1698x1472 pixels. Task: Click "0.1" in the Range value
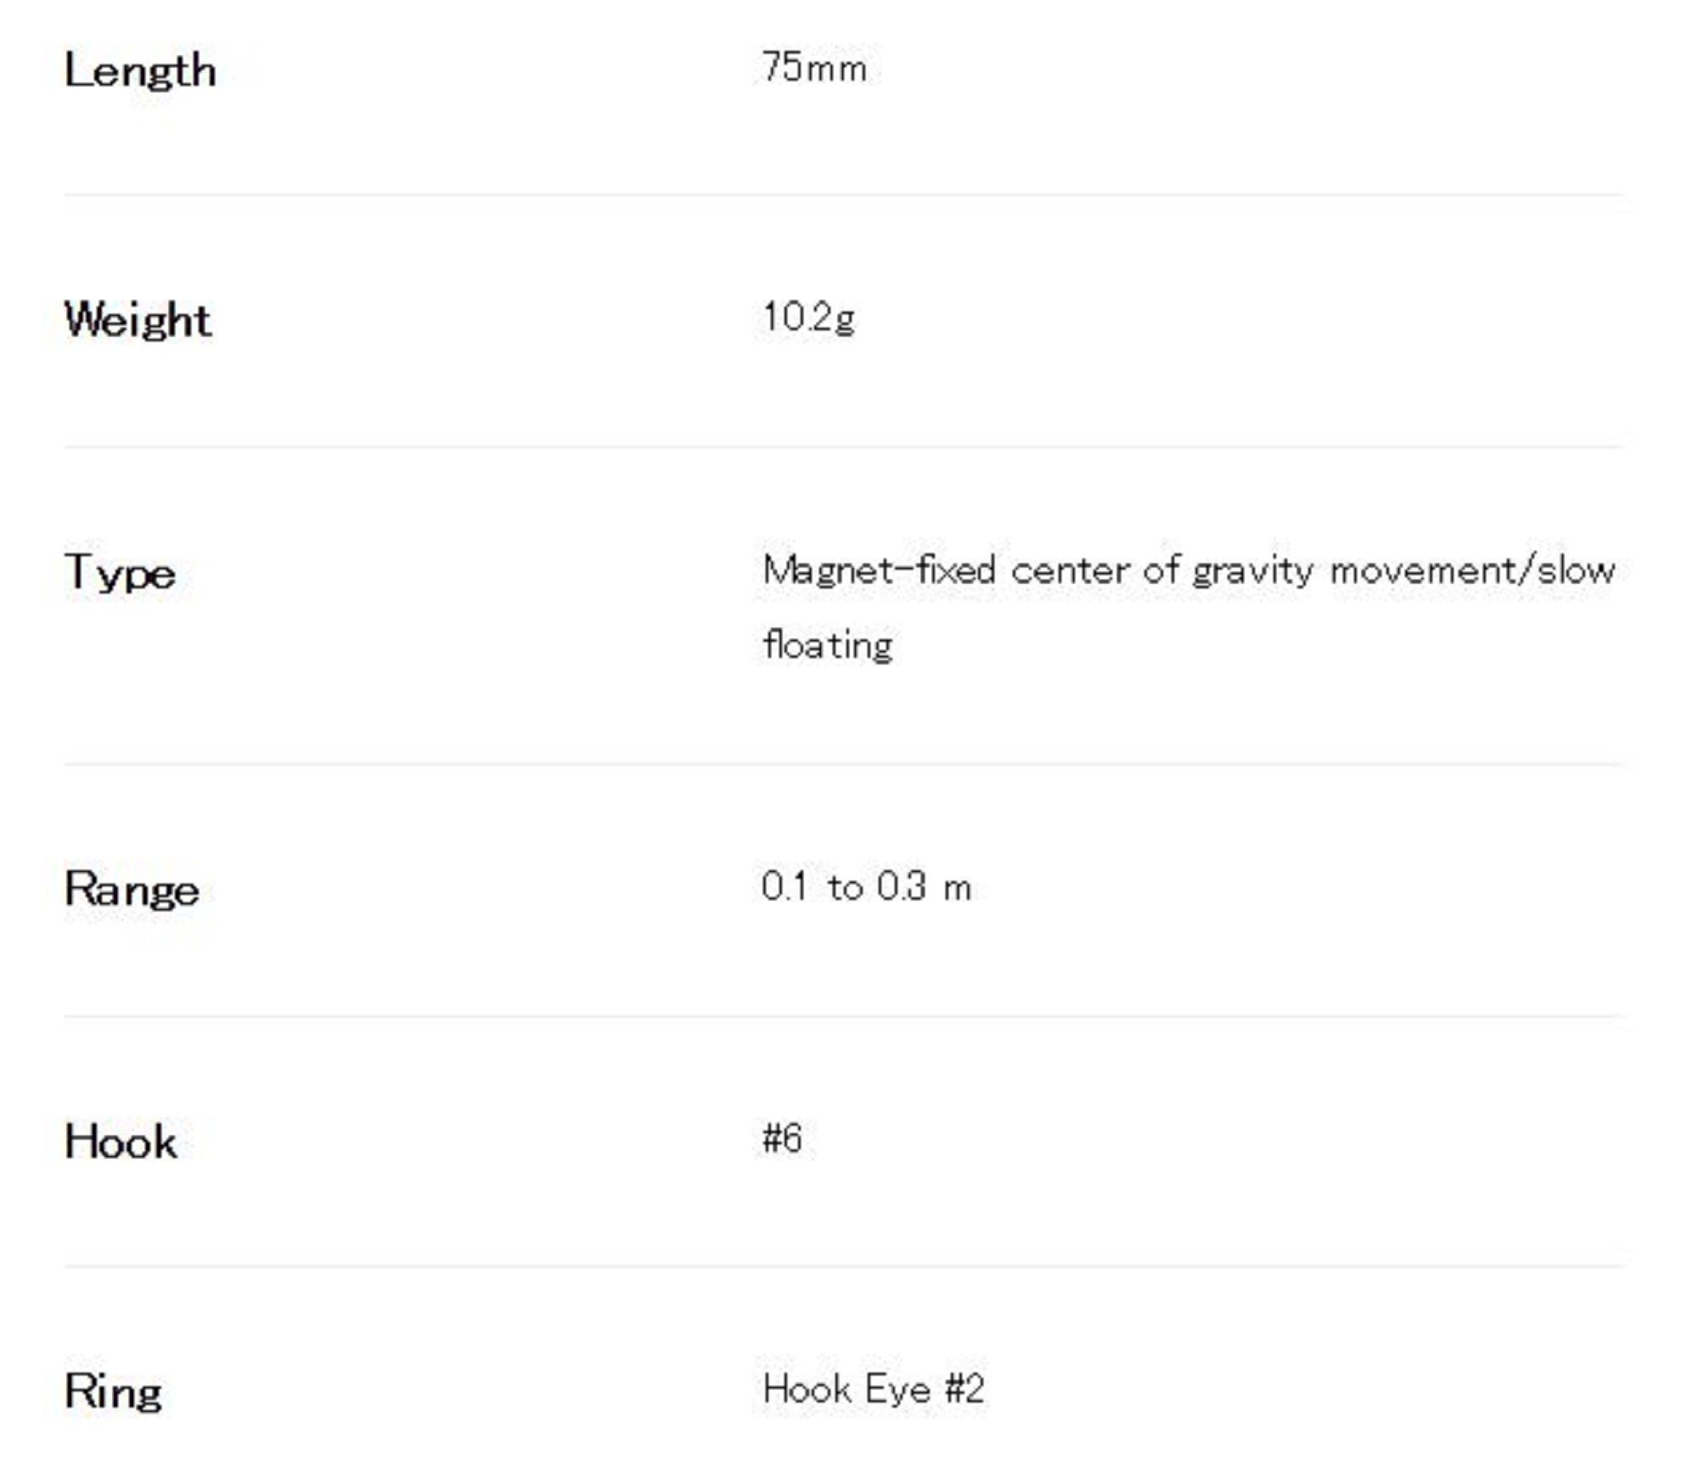[x=784, y=887]
